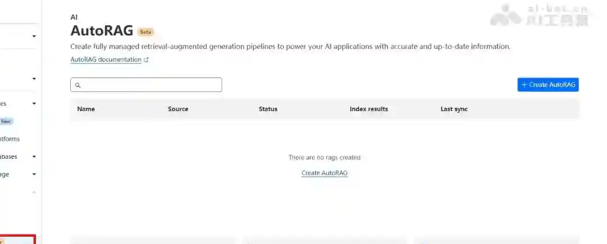Focus the AutoRAG search input field
607x244 pixels.
click(146, 85)
